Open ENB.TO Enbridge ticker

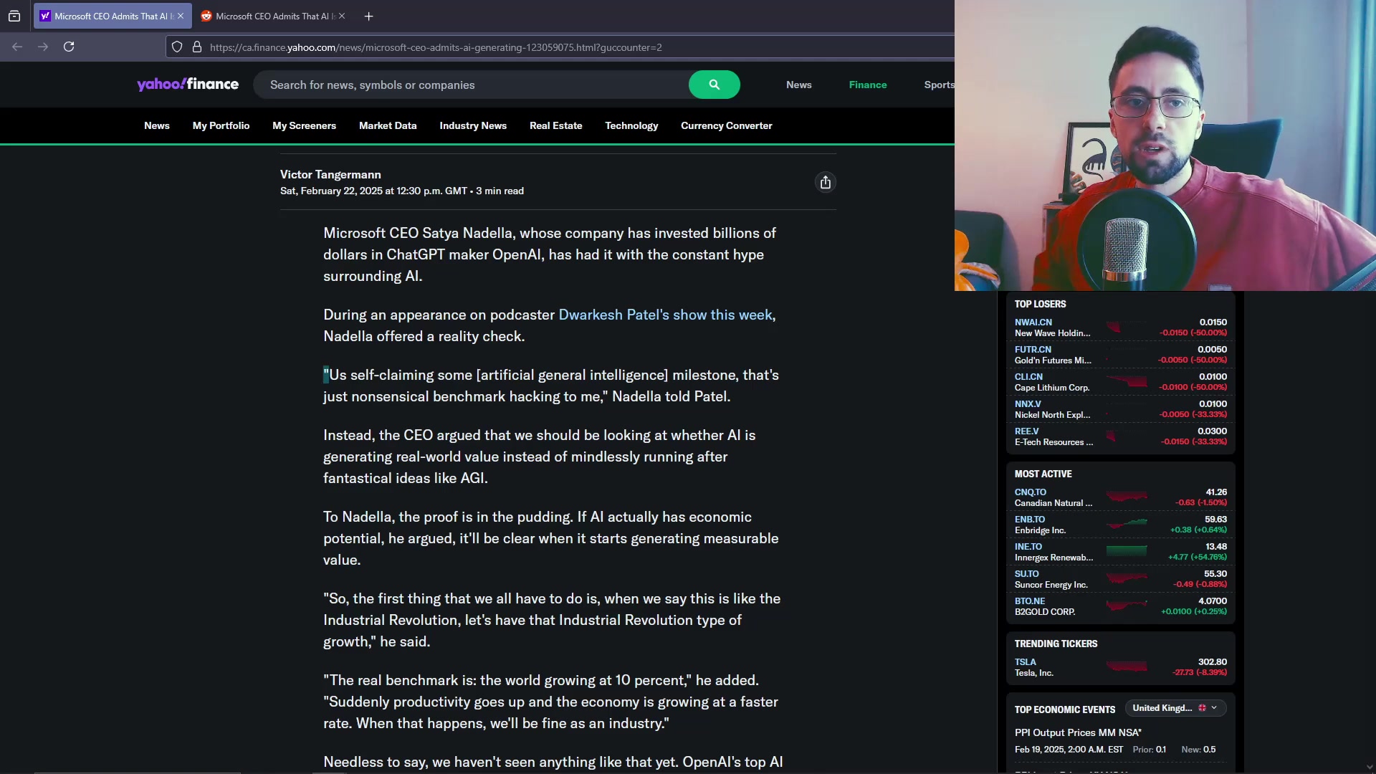click(1029, 520)
